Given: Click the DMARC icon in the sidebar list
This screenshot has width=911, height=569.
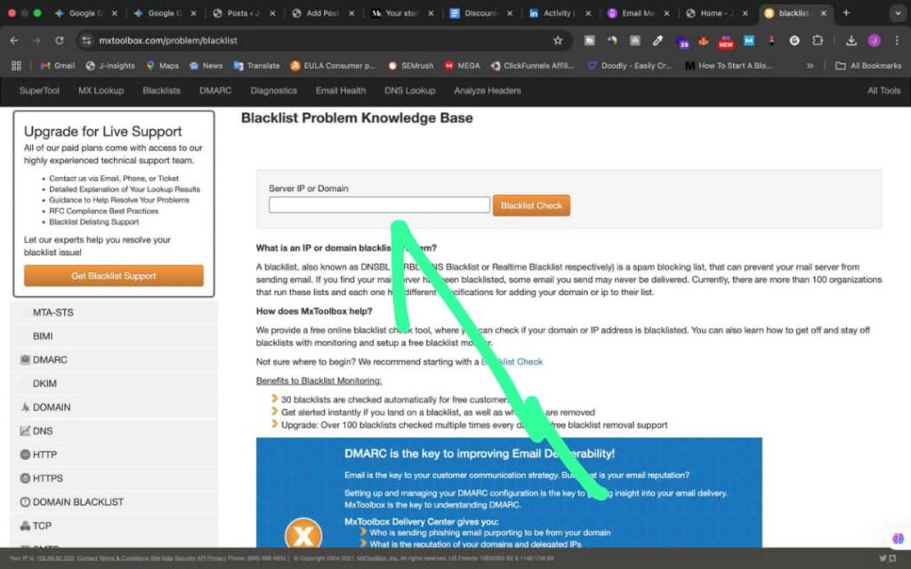Looking at the screenshot, I should [25, 359].
